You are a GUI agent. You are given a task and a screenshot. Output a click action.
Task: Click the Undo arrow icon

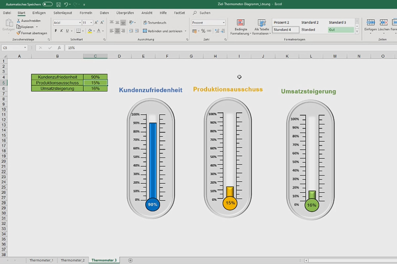click(66, 4)
